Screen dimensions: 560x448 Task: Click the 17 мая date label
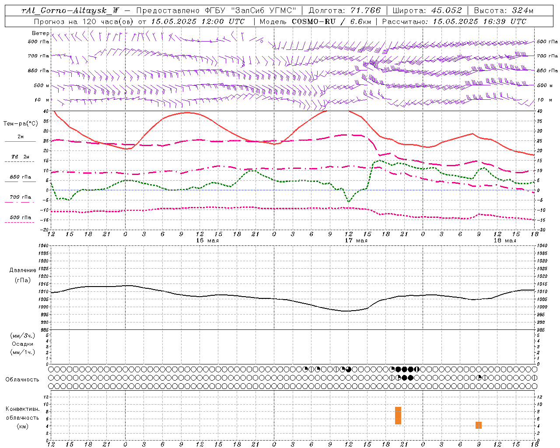356,240
